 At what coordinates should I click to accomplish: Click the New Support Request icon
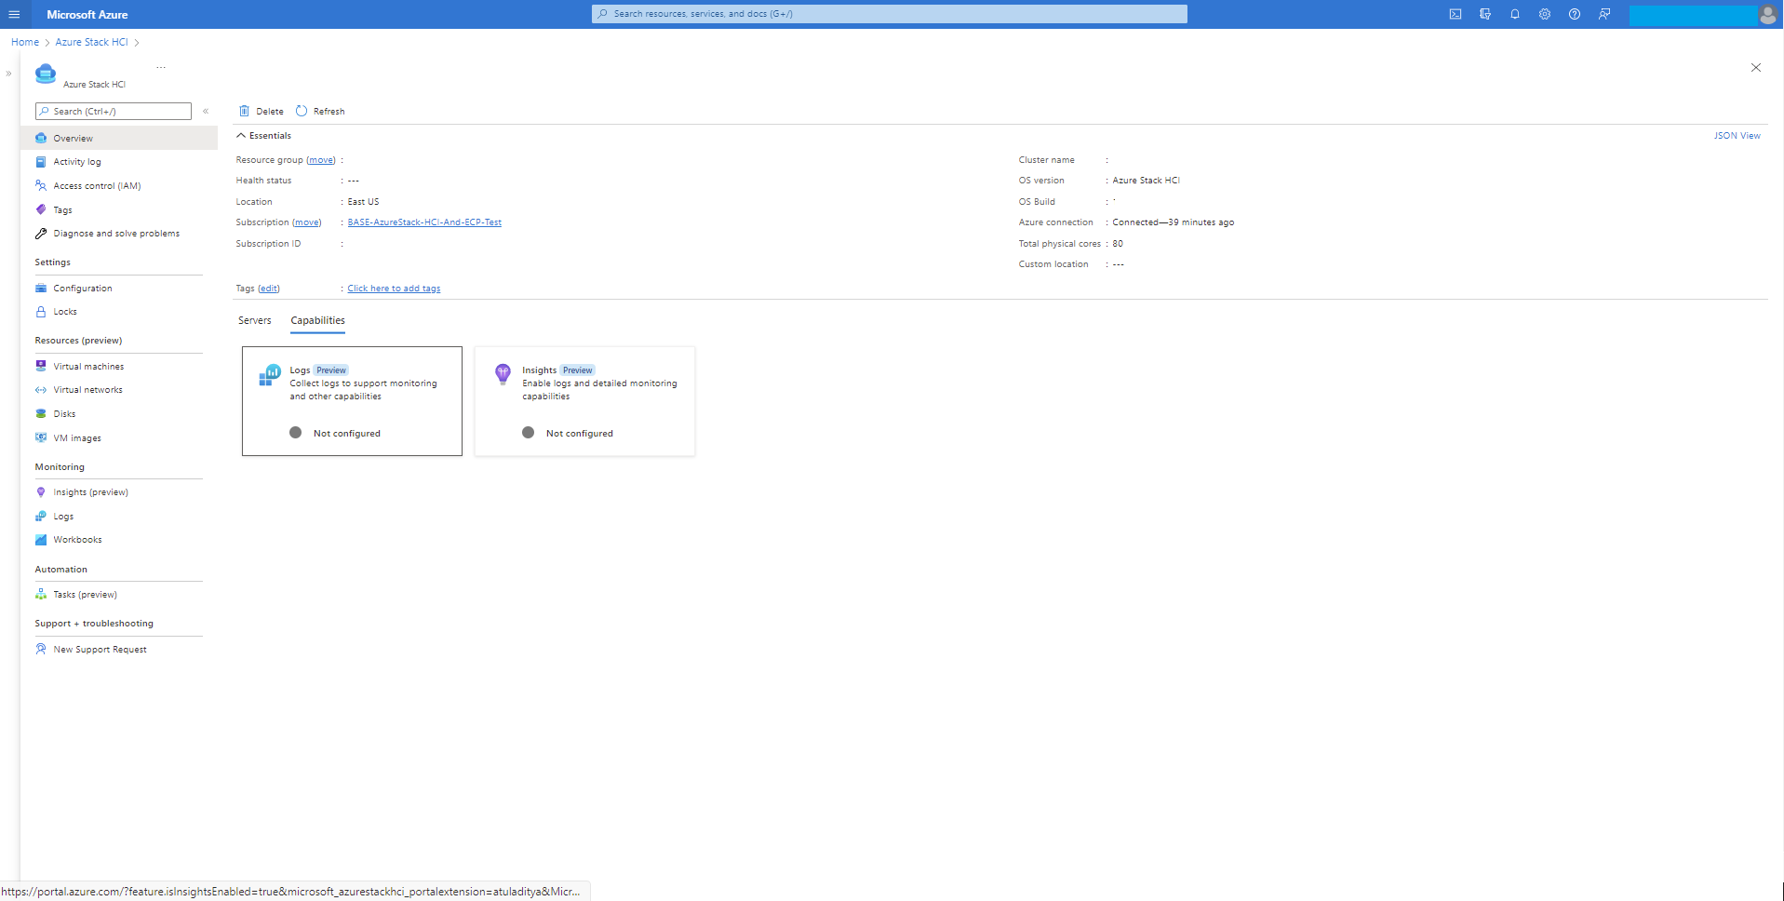coord(41,649)
